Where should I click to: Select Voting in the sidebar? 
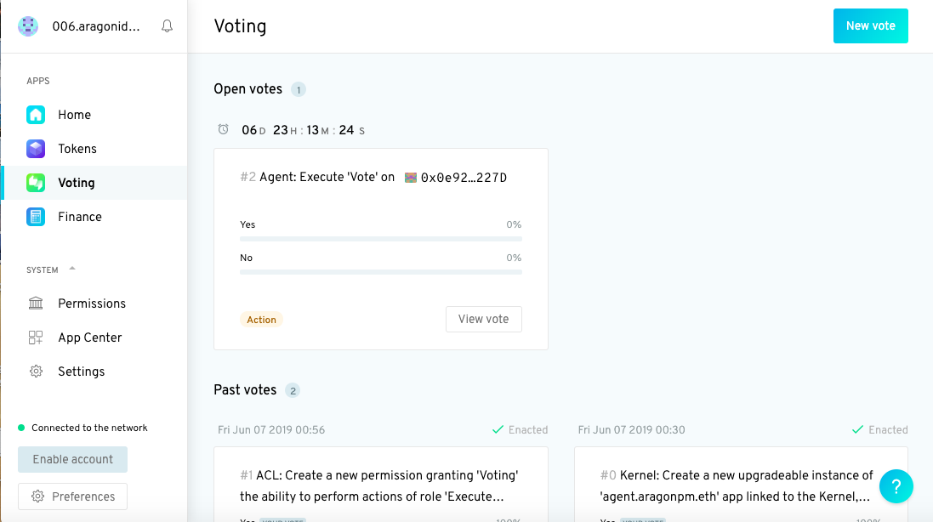94,183
